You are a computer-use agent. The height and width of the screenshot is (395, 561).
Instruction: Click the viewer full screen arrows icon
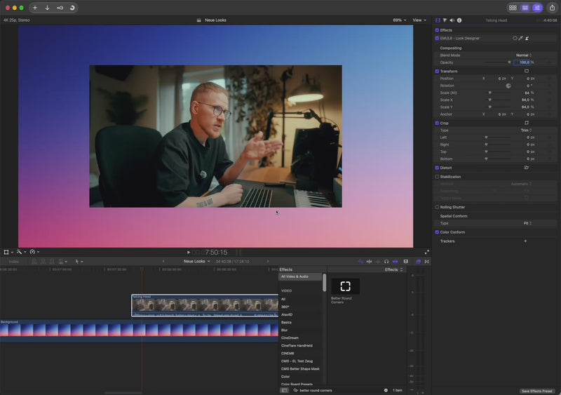pyautogui.click(x=426, y=252)
